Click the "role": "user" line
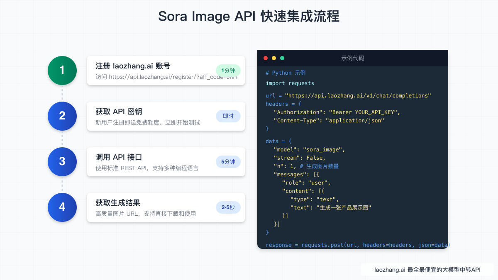The height and width of the screenshot is (280, 498). click(x=306, y=183)
